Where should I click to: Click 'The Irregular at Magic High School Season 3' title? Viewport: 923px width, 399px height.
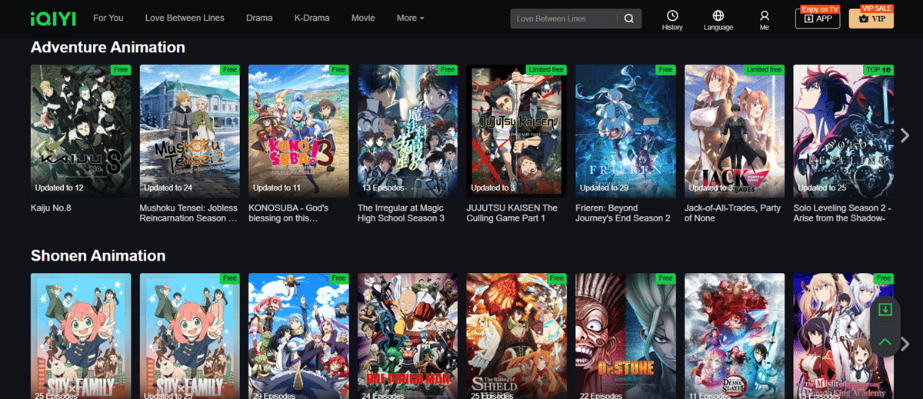401,213
